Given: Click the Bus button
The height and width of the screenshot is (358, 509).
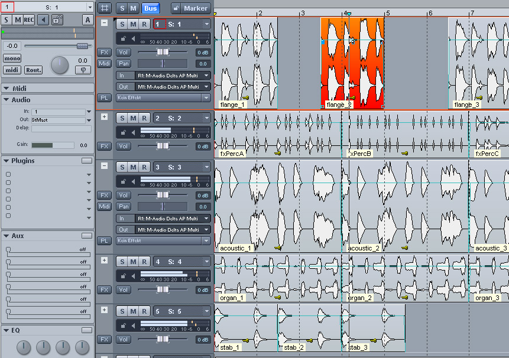Looking at the screenshot, I should [151, 8].
